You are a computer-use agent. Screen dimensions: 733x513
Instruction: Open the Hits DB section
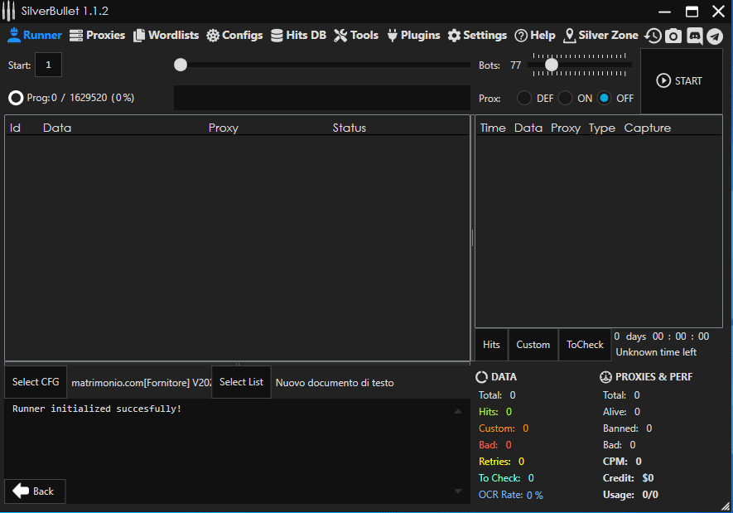pos(298,36)
